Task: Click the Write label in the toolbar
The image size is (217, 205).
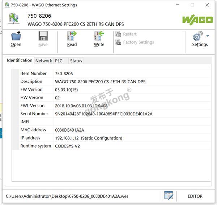Action: [x=99, y=44]
